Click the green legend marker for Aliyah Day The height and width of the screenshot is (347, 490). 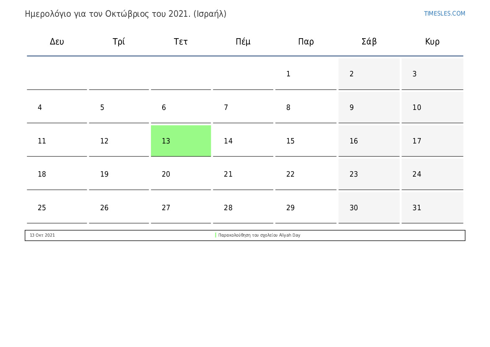(x=215, y=235)
